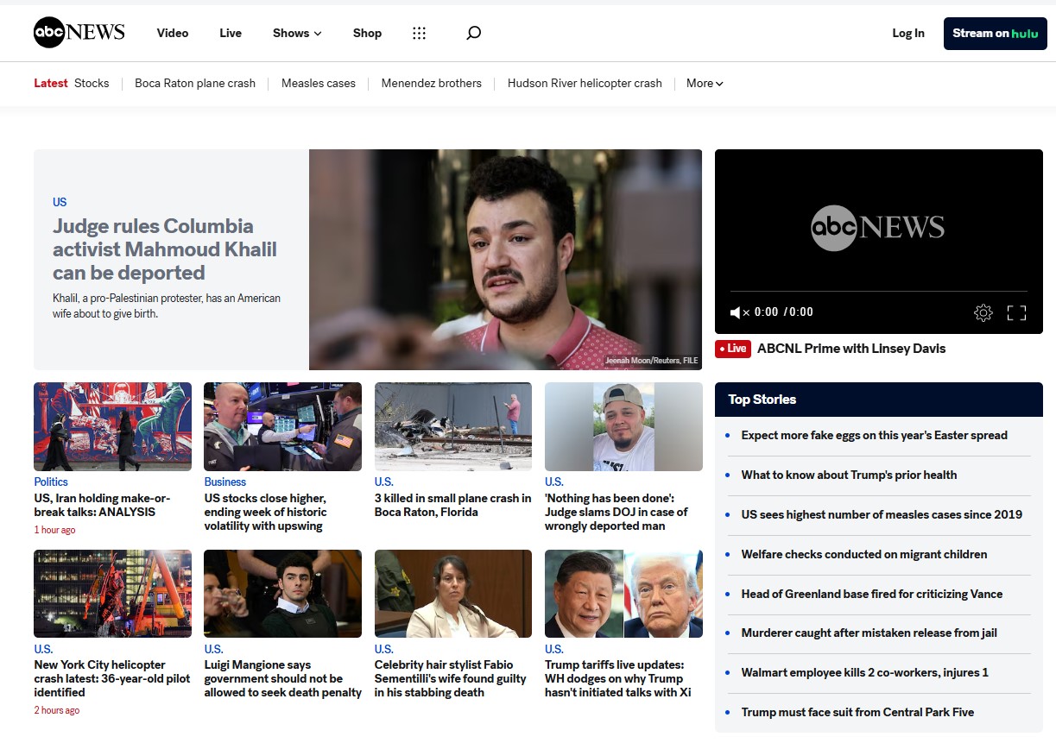Open welfare checks on migrant children
This screenshot has width=1056, height=743.
tap(864, 554)
